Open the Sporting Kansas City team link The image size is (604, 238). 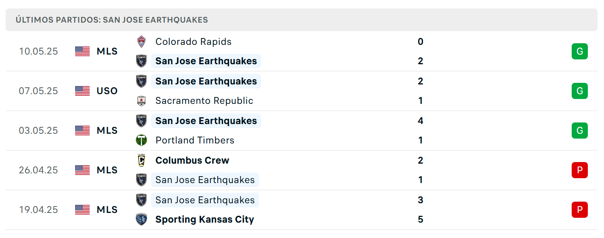(x=205, y=219)
